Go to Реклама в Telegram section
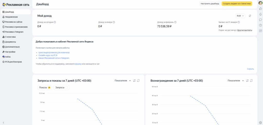 pos(14,32)
